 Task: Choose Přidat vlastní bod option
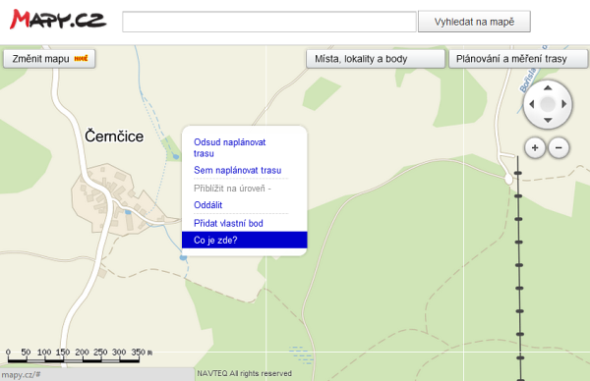(228, 223)
